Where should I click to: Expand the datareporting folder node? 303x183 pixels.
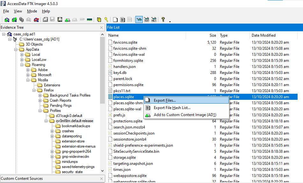click(52, 136)
